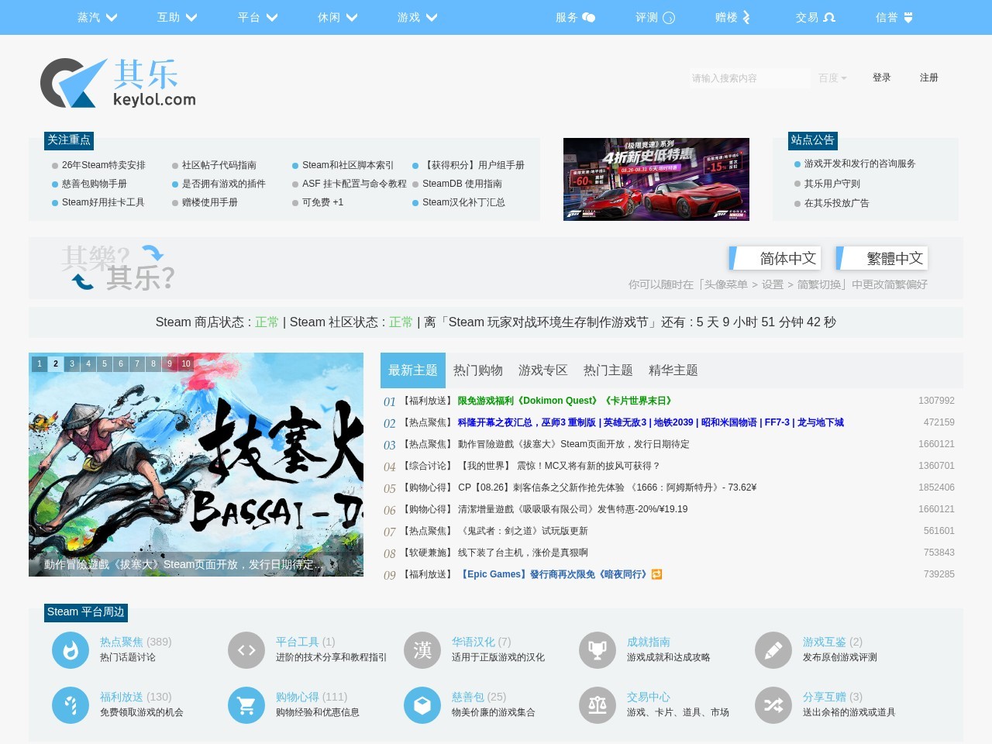Open SteamDB 使用指南 link
This screenshot has height=744, width=992.
coord(462,184)
